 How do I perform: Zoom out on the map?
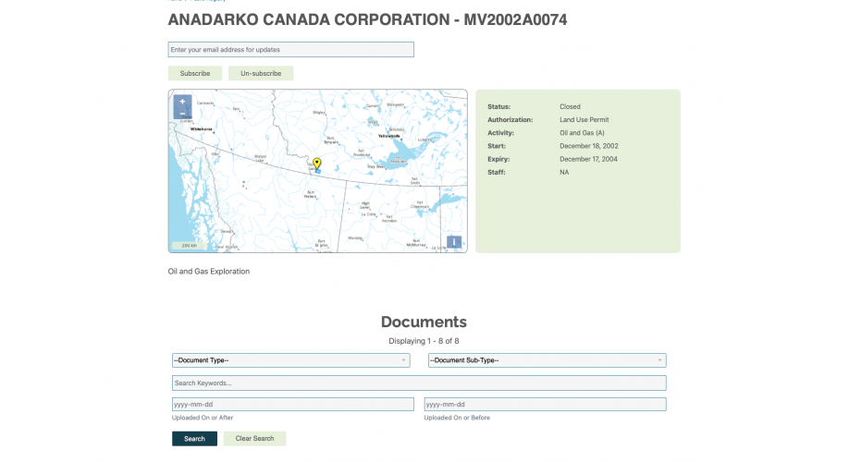click(182, 113)
